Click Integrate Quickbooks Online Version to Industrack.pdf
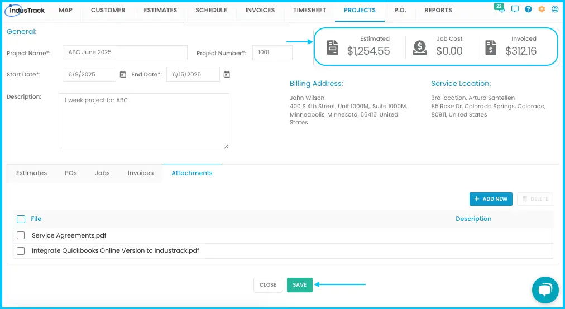The width and height of the screenshot is (565, 309). 116,250
